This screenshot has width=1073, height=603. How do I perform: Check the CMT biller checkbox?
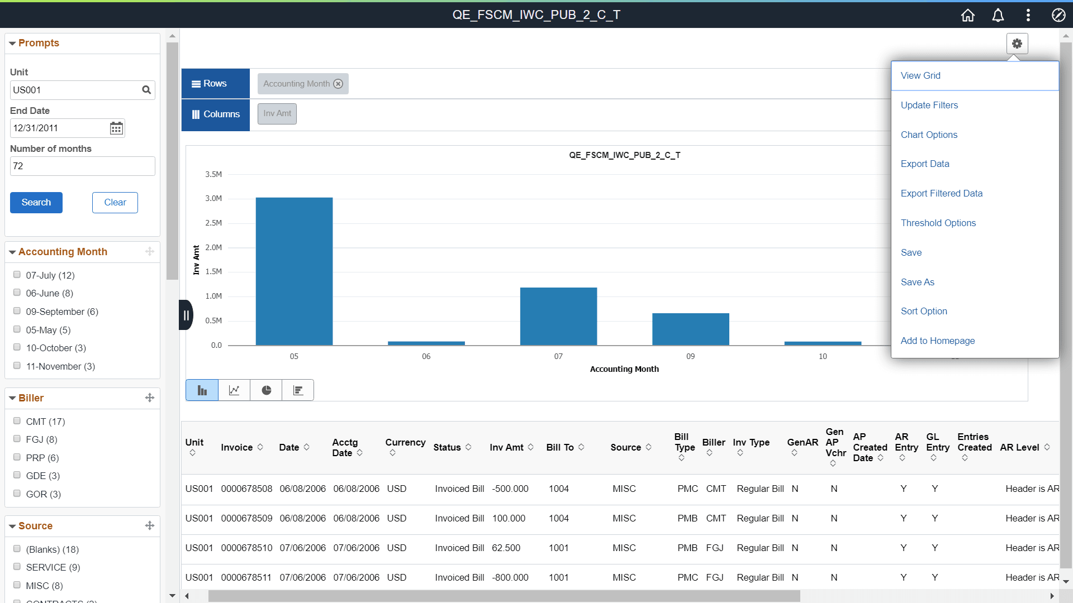click(17, 421)
